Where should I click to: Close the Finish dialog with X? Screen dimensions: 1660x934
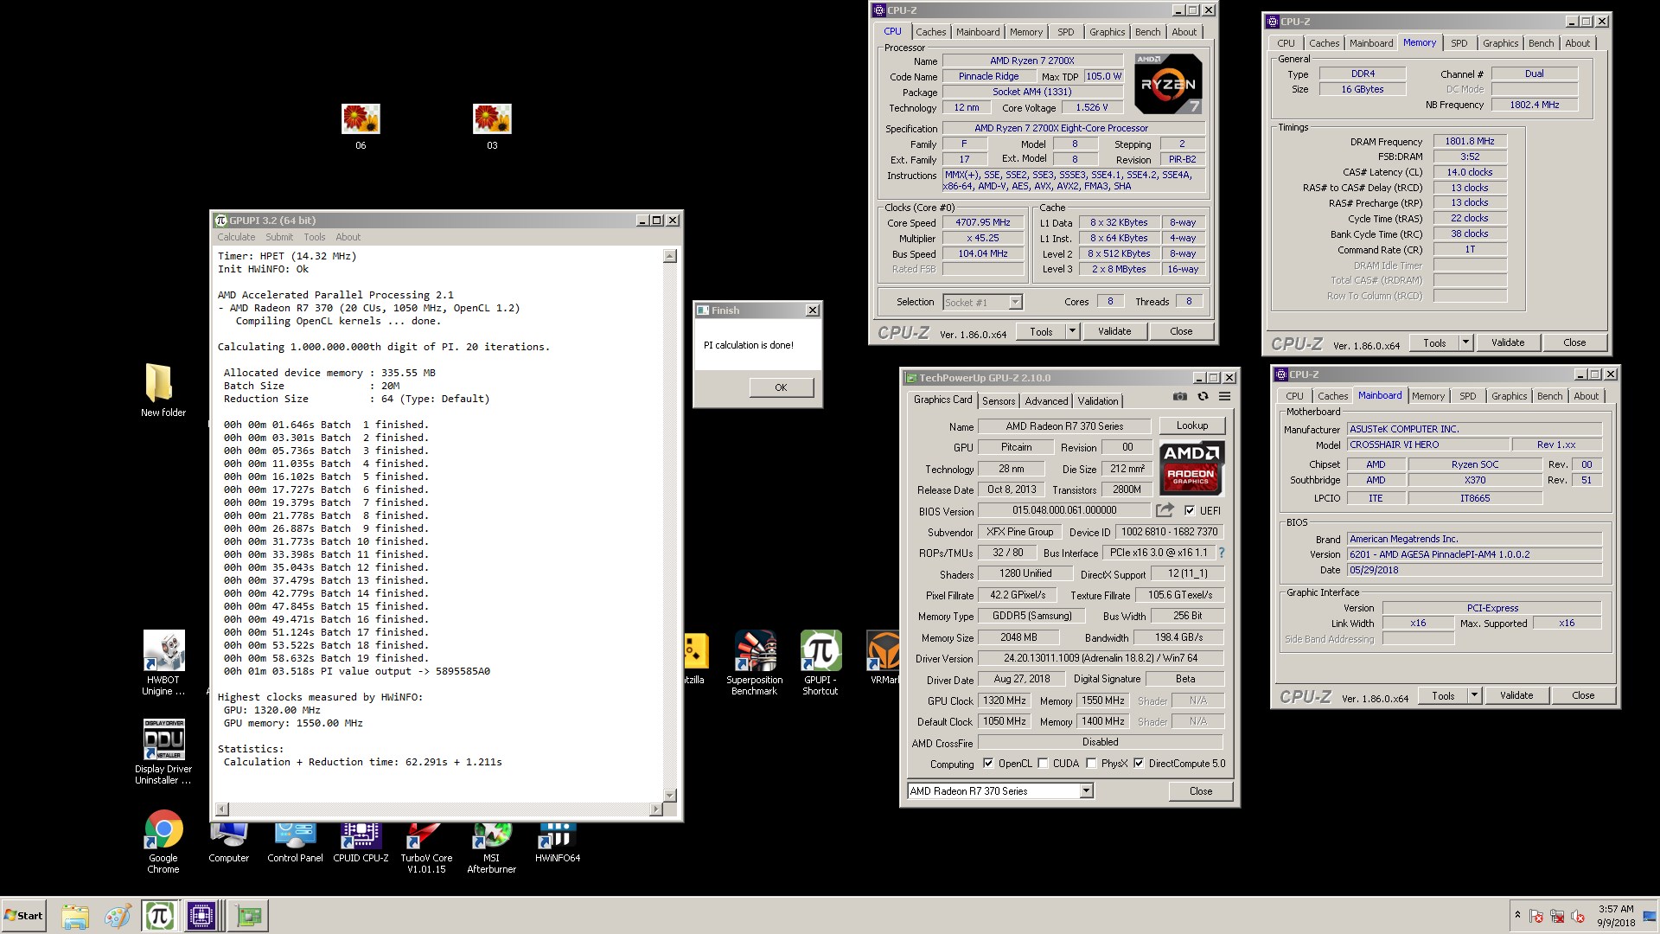pyautogui.click(x=813, y=310)
